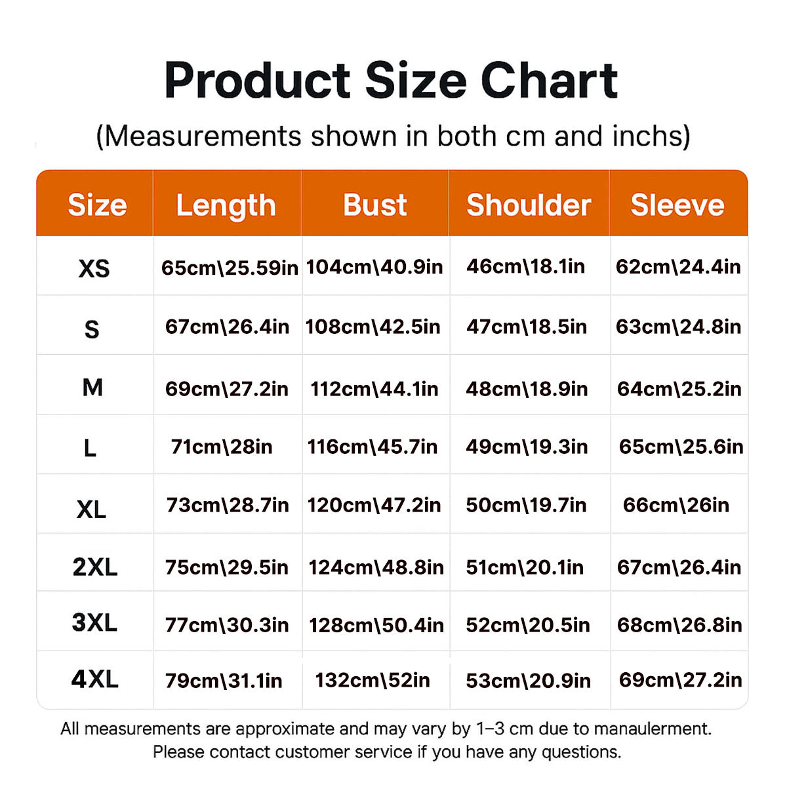Click the 63cm\24.8in sleeve cell
This screenshot has width=787, height=787.
click(x=678, y=327)
